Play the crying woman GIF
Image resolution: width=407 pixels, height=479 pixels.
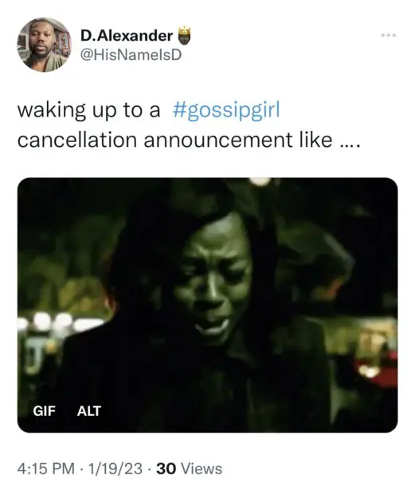tap(207, 305)
